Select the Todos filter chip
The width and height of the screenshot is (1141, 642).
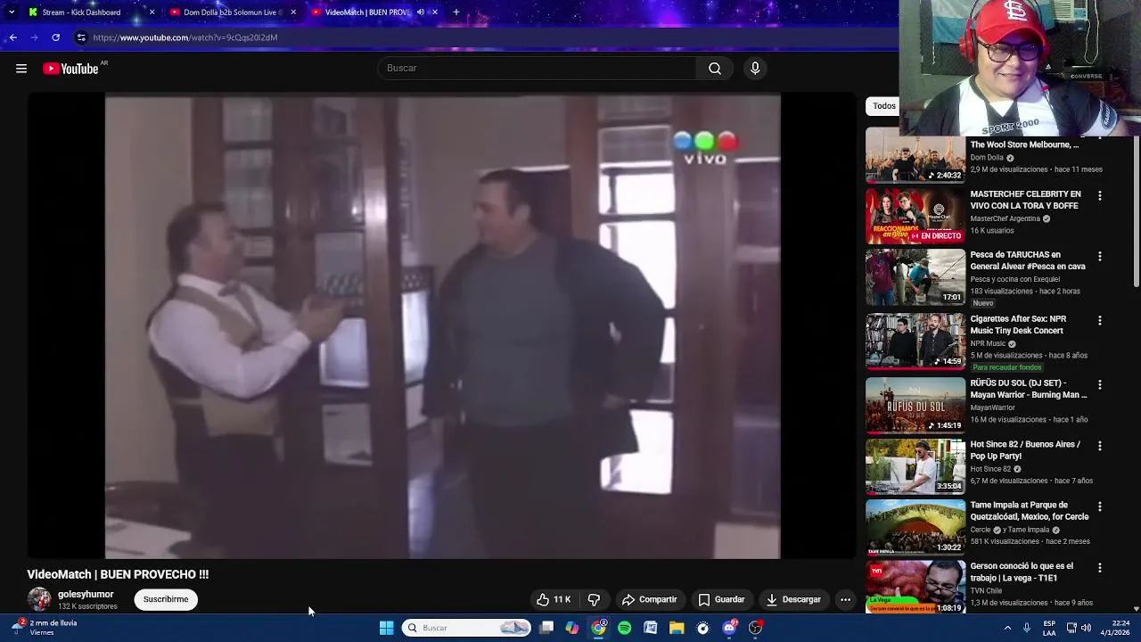883,106
